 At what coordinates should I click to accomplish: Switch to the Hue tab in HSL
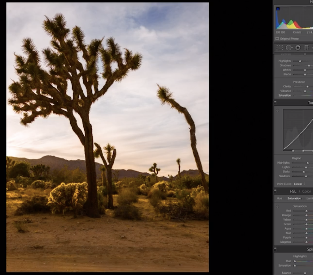pos(280,198)
